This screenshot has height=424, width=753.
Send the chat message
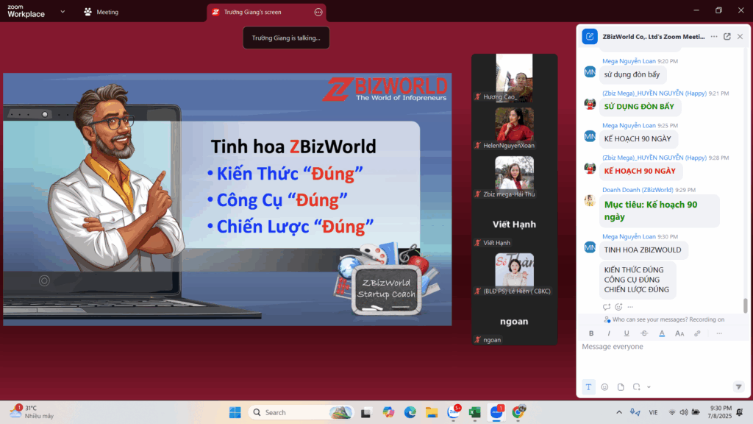[738, 387]
